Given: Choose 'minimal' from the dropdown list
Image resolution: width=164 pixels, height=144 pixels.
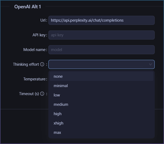Looking at the screenshot, I should (x=102, y=86).
